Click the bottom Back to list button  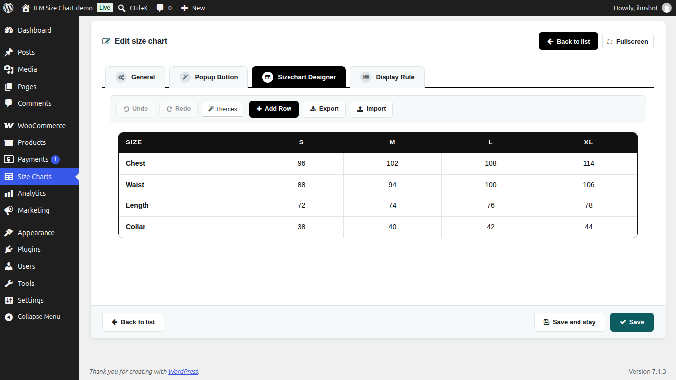[x=133, y=322]
